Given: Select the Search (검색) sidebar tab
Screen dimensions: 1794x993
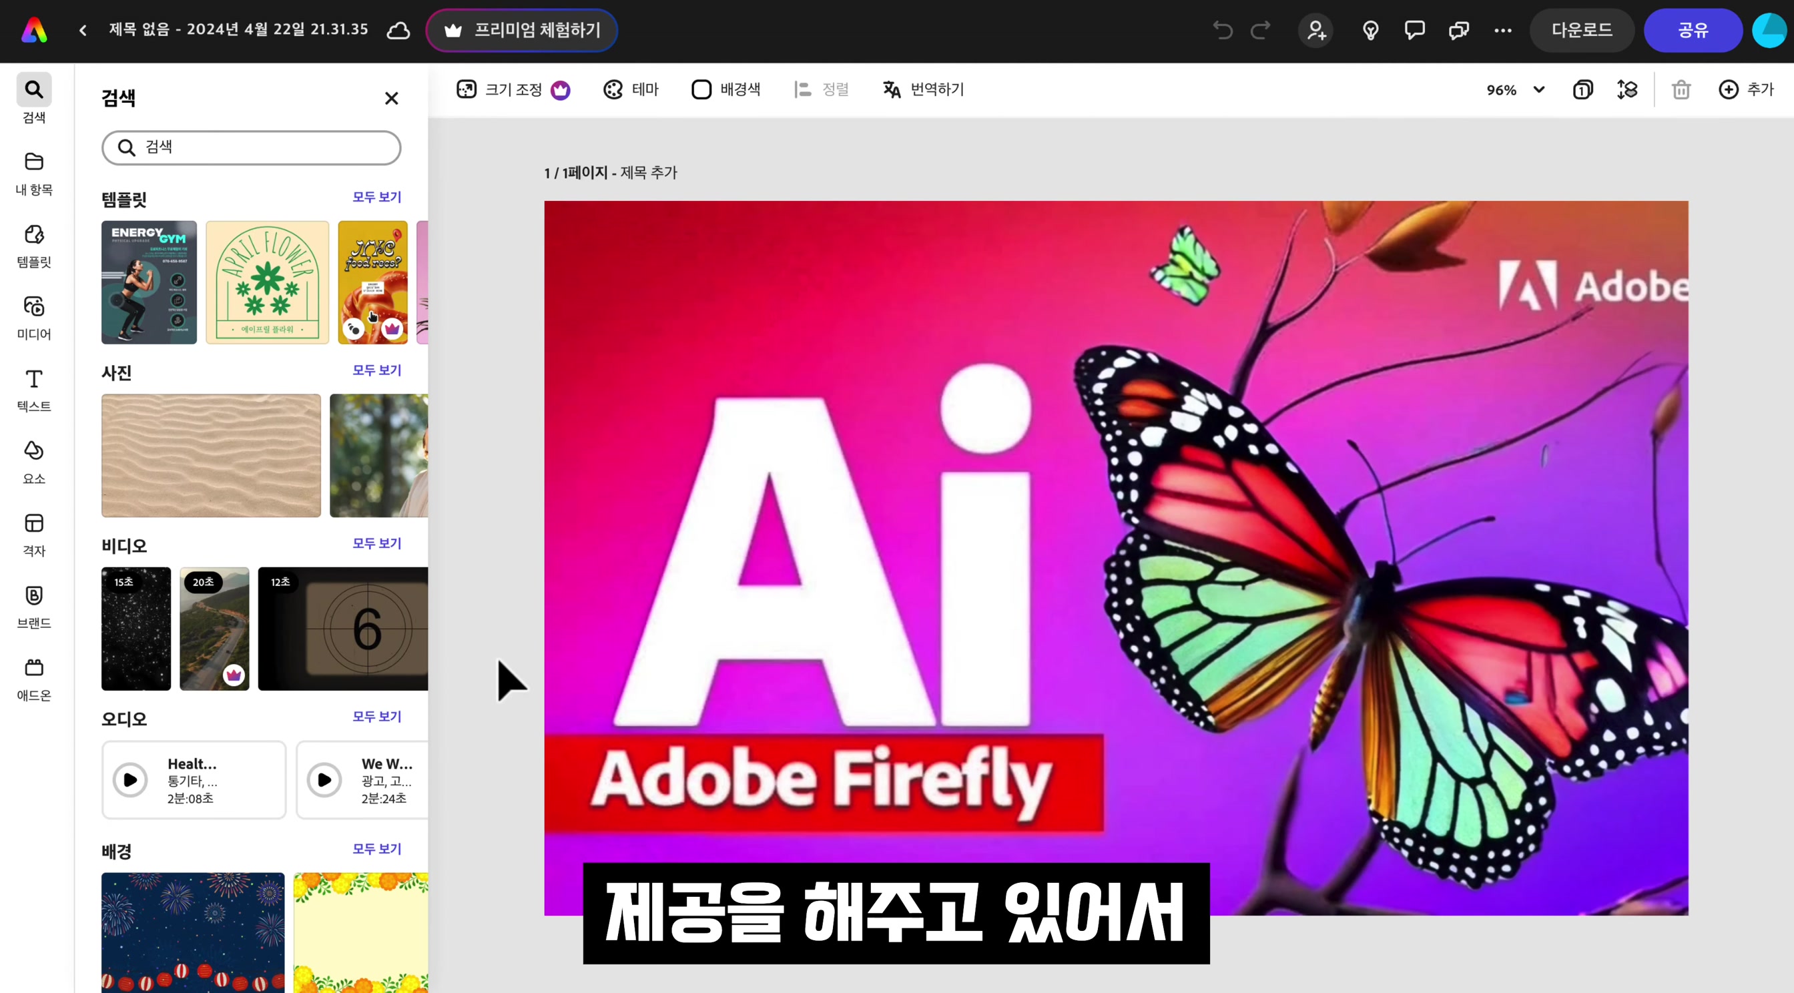Looking at the screenshot, I should click(34, 99).
